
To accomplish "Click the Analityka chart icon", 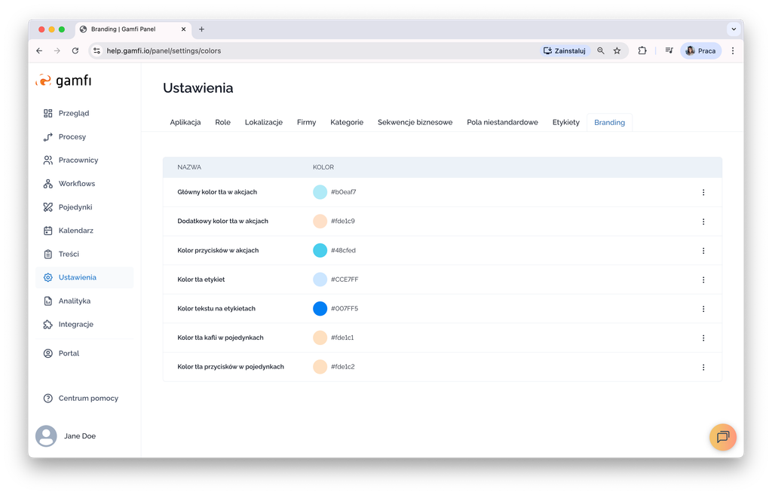I will pyautogui.click(x=48, y=301).
